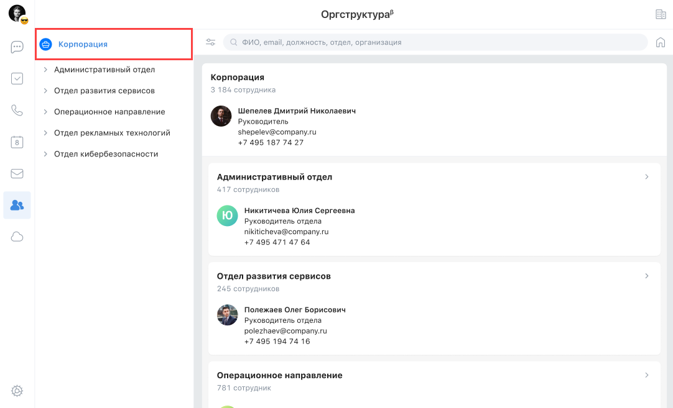673x408 pixels.
Task: Open the phone calls icon in sidebar
Action: 17,111
